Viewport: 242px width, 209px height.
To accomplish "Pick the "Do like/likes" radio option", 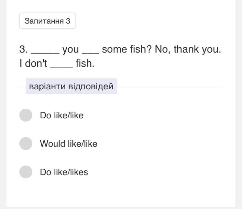I will click(26, 172).
